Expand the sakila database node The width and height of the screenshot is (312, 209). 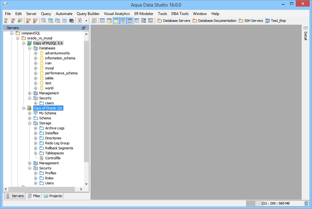[x=35, y=78]
